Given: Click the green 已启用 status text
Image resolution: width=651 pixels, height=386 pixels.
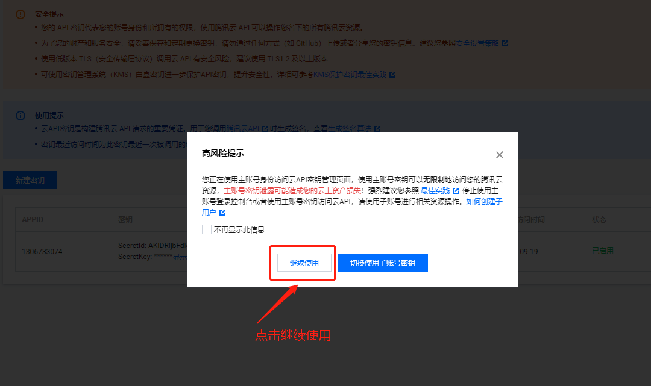Looking at the screenshot, I should 602,251.
